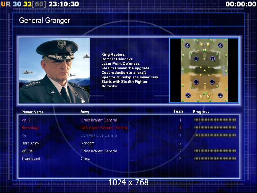Click the yellow UR overlay label
This screenshot has height=193, width=257.
click(x=6, y=4)
